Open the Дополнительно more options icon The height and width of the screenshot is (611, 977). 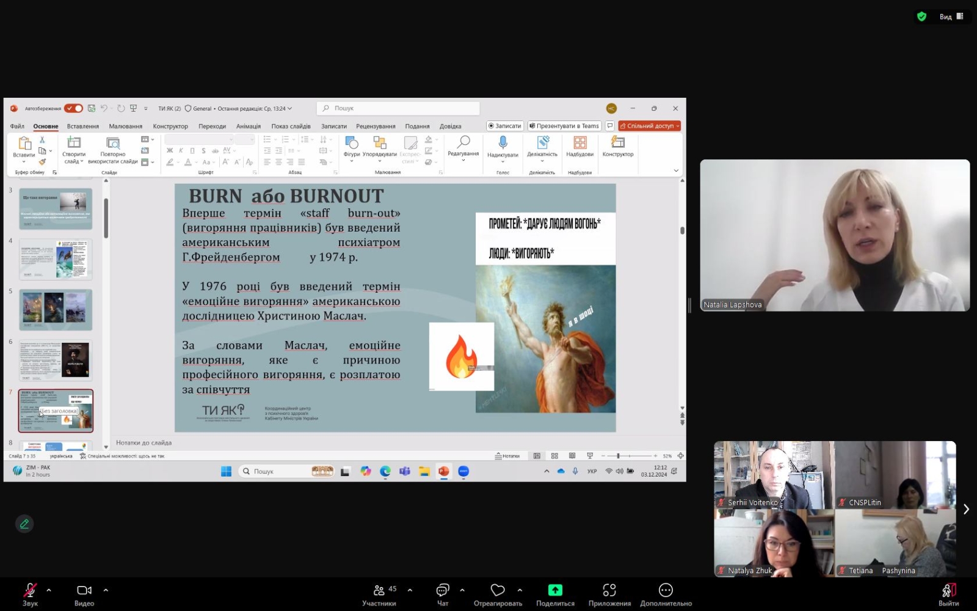click(x=666, y=590)
